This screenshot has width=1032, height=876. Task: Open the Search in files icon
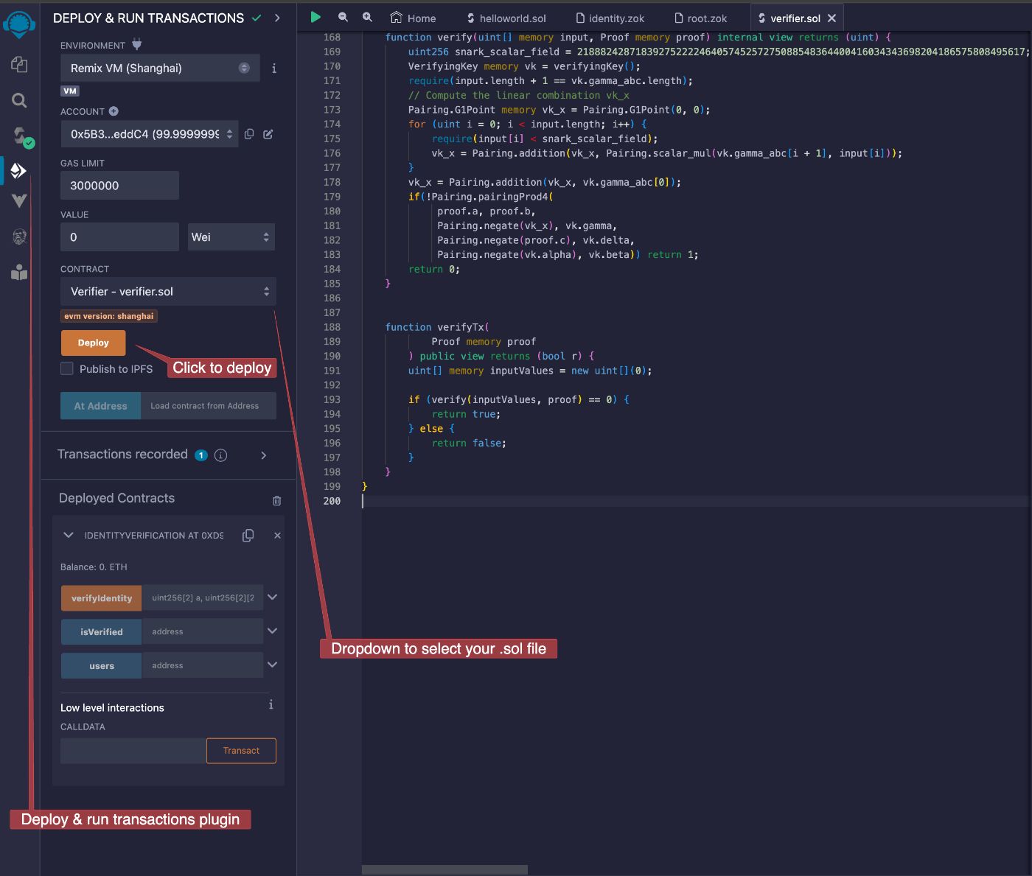pos(19,100)
